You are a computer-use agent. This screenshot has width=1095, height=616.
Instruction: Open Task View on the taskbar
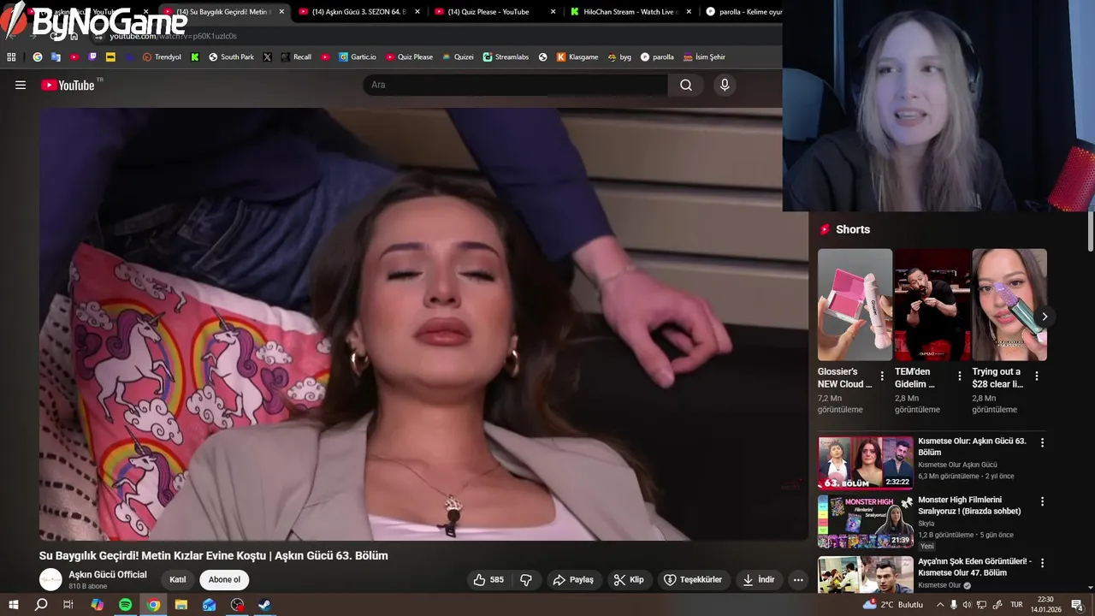(x=68, y=605)
